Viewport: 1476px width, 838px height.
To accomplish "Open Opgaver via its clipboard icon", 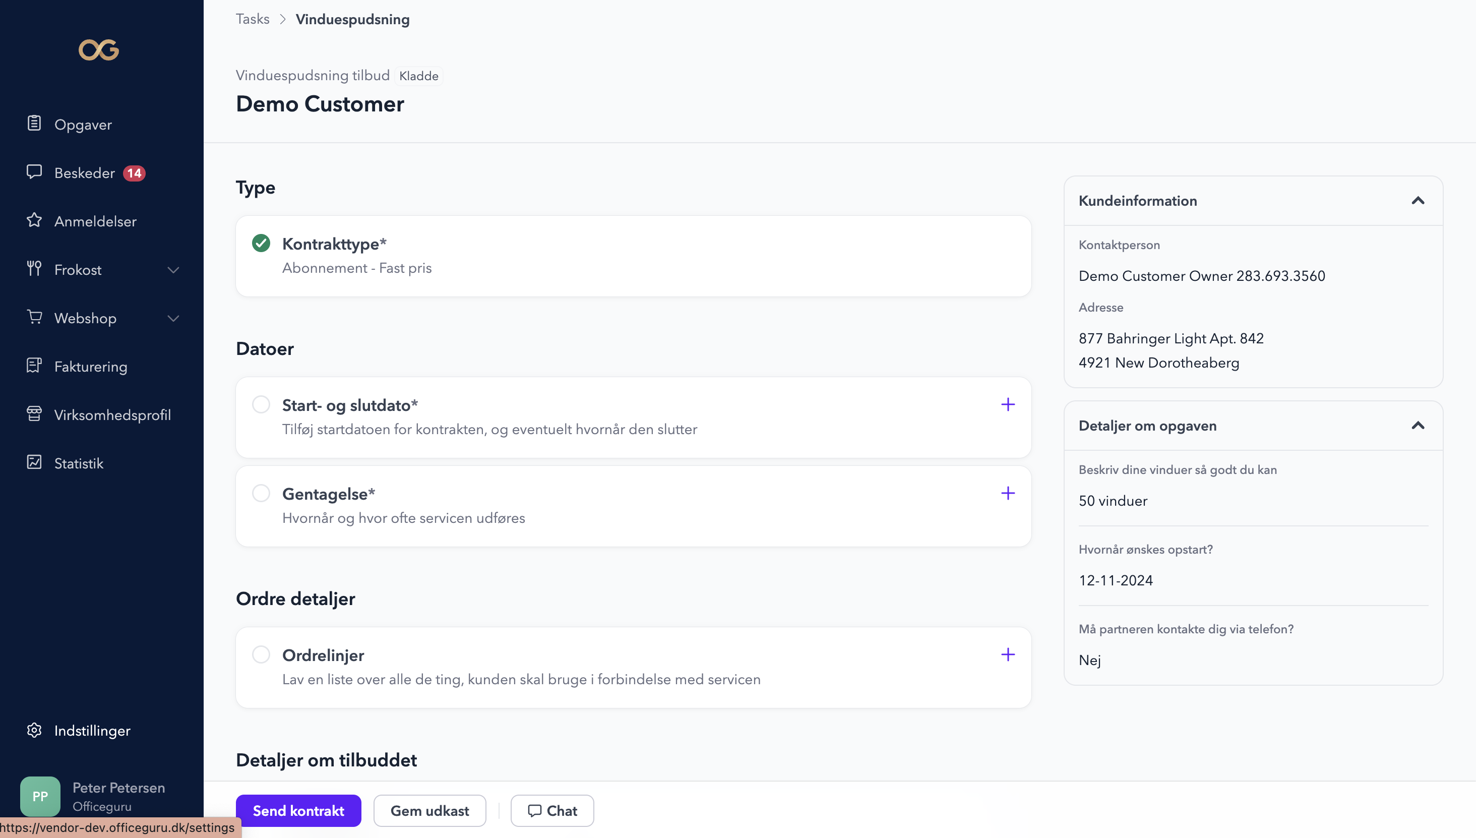I will (34, 124).
